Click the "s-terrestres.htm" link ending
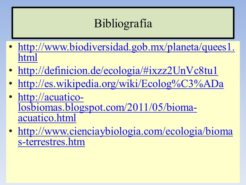Screen dimensions: 246x185 coord(52,142)
